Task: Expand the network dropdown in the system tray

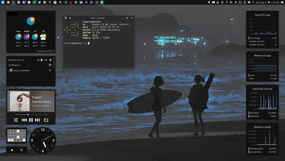Action: (x=253, y=2)
